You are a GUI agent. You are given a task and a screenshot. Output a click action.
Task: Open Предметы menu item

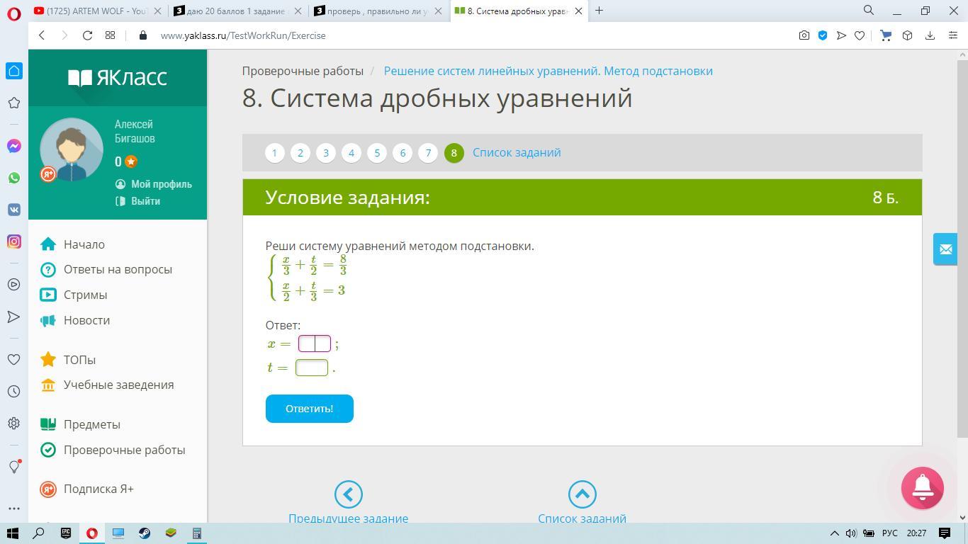[x=80, y=424]
